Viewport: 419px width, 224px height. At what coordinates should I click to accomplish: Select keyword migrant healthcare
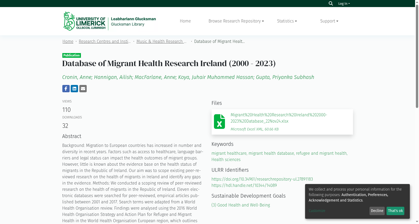point(229,153)
